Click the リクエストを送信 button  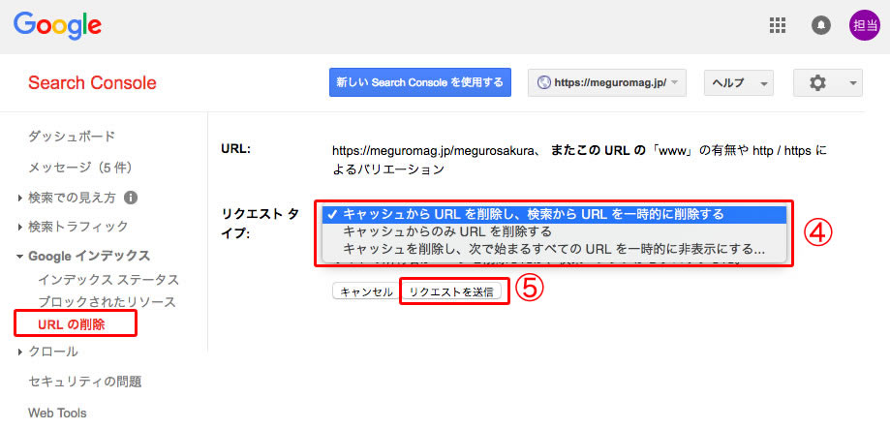click(x=450, y=291)
